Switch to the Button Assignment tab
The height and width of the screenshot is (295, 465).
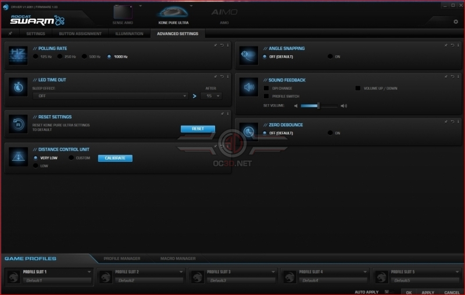[80, 34]
